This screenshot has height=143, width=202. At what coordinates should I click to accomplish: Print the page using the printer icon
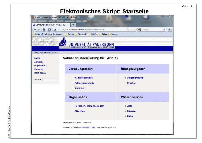[x=44, y=29]
